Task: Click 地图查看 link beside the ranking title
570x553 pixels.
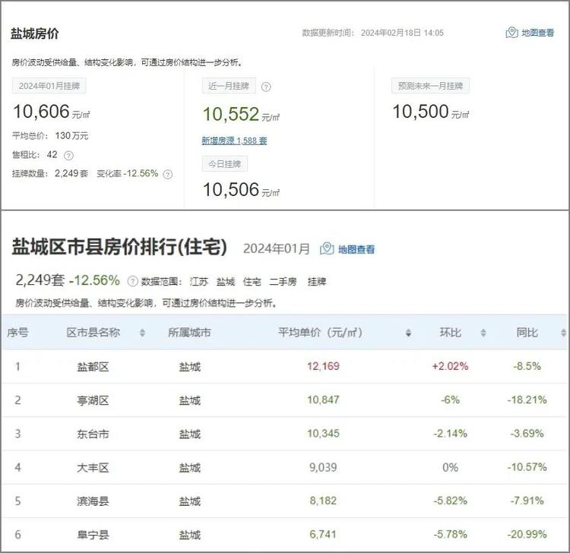Action: [x=356, y=250]
